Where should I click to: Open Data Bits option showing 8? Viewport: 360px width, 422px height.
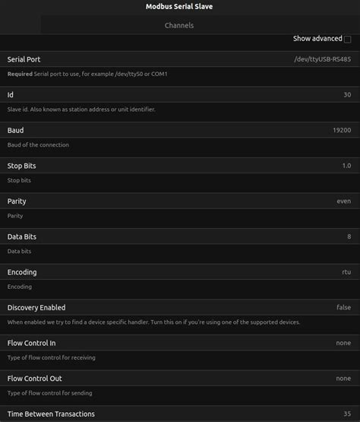tap(349, 236)
